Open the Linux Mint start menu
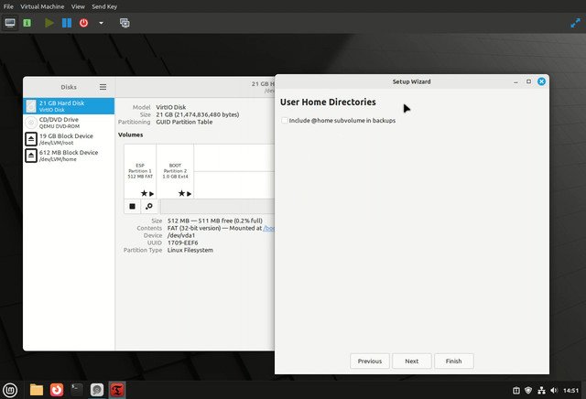The image size is (586, 399). 10,391
